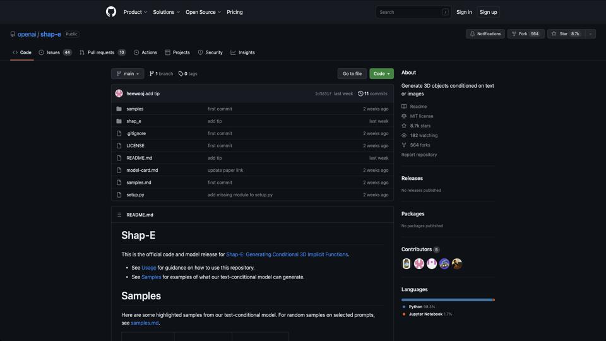Click the commit history clock icon
Screen dimensions: 606x341
pos(360,93)
